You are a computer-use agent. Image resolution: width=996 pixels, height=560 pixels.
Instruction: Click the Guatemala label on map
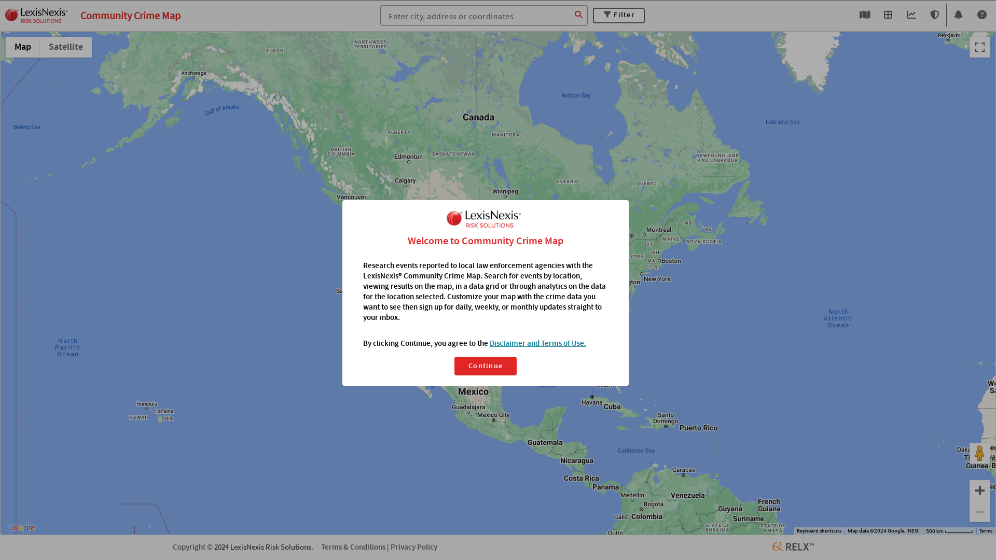pyautogui.click(x=545, y=443)
